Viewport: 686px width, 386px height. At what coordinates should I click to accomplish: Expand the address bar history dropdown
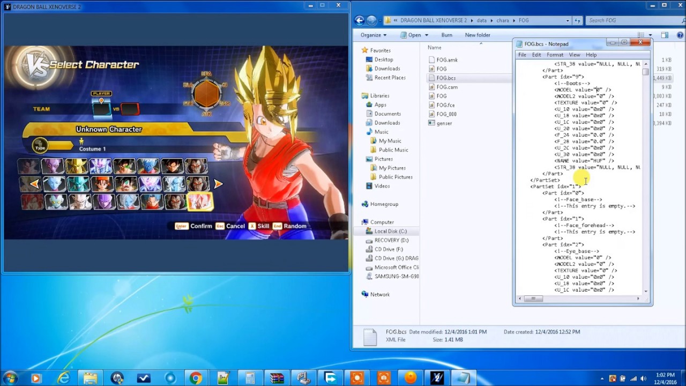(x=568, y=20)
